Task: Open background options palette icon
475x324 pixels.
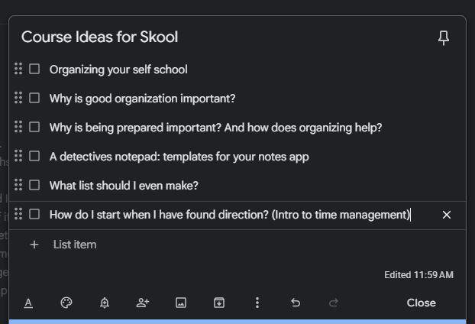Action: [66, 303]
